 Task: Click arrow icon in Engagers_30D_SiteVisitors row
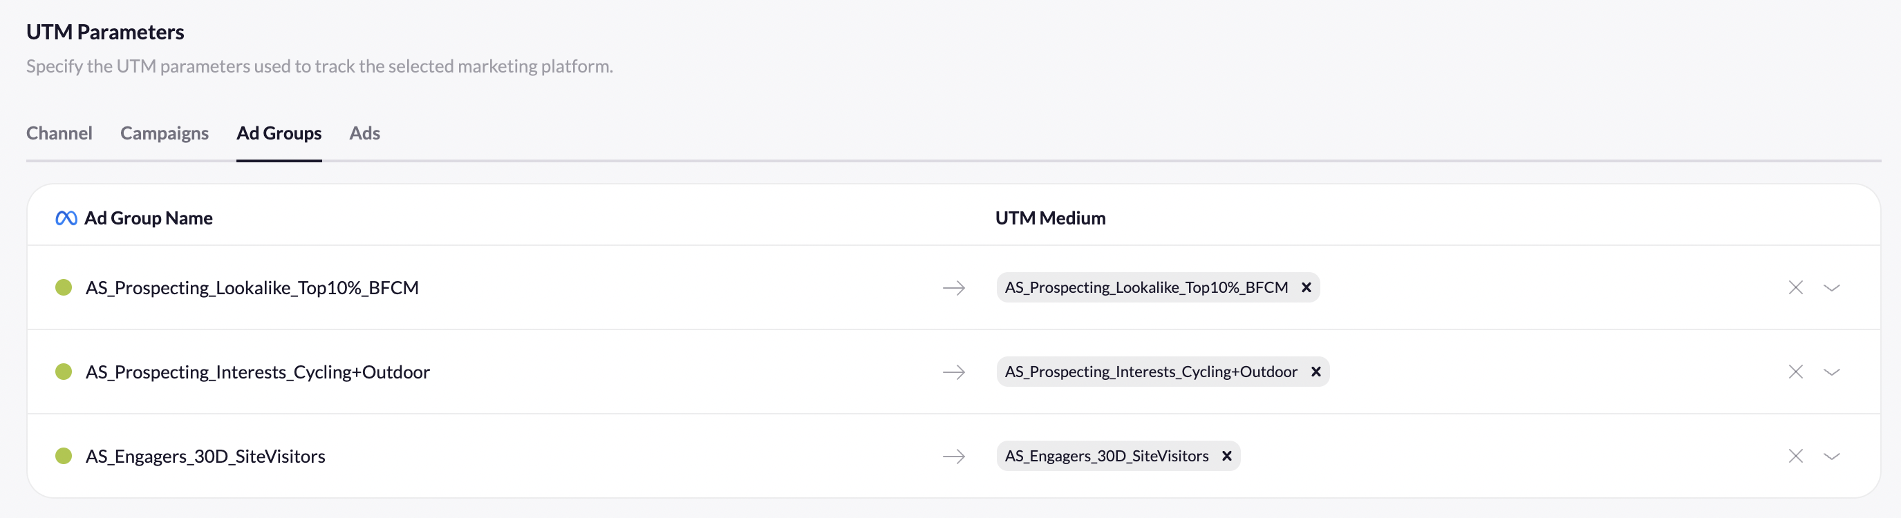[x=954, y=456]
